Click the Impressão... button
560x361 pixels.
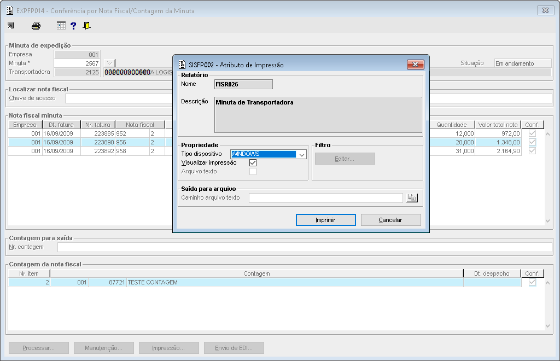coord(168,348)
